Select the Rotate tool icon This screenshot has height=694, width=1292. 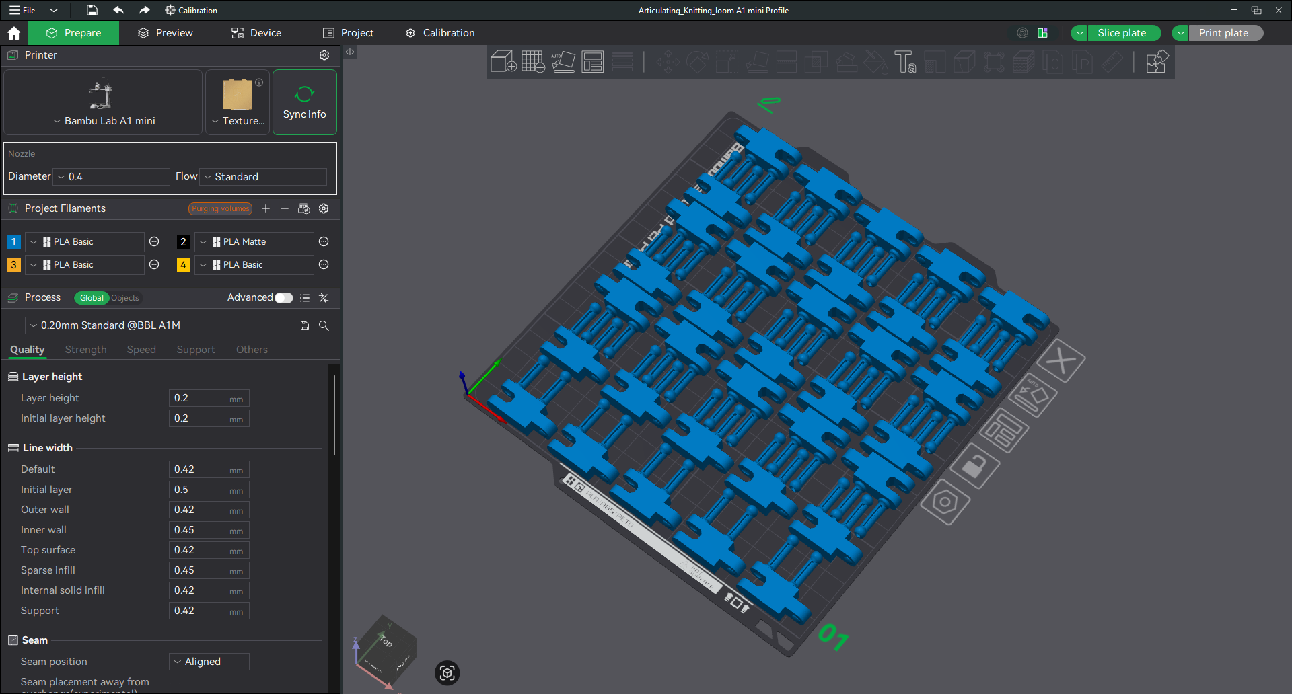[x=697, y=62]
